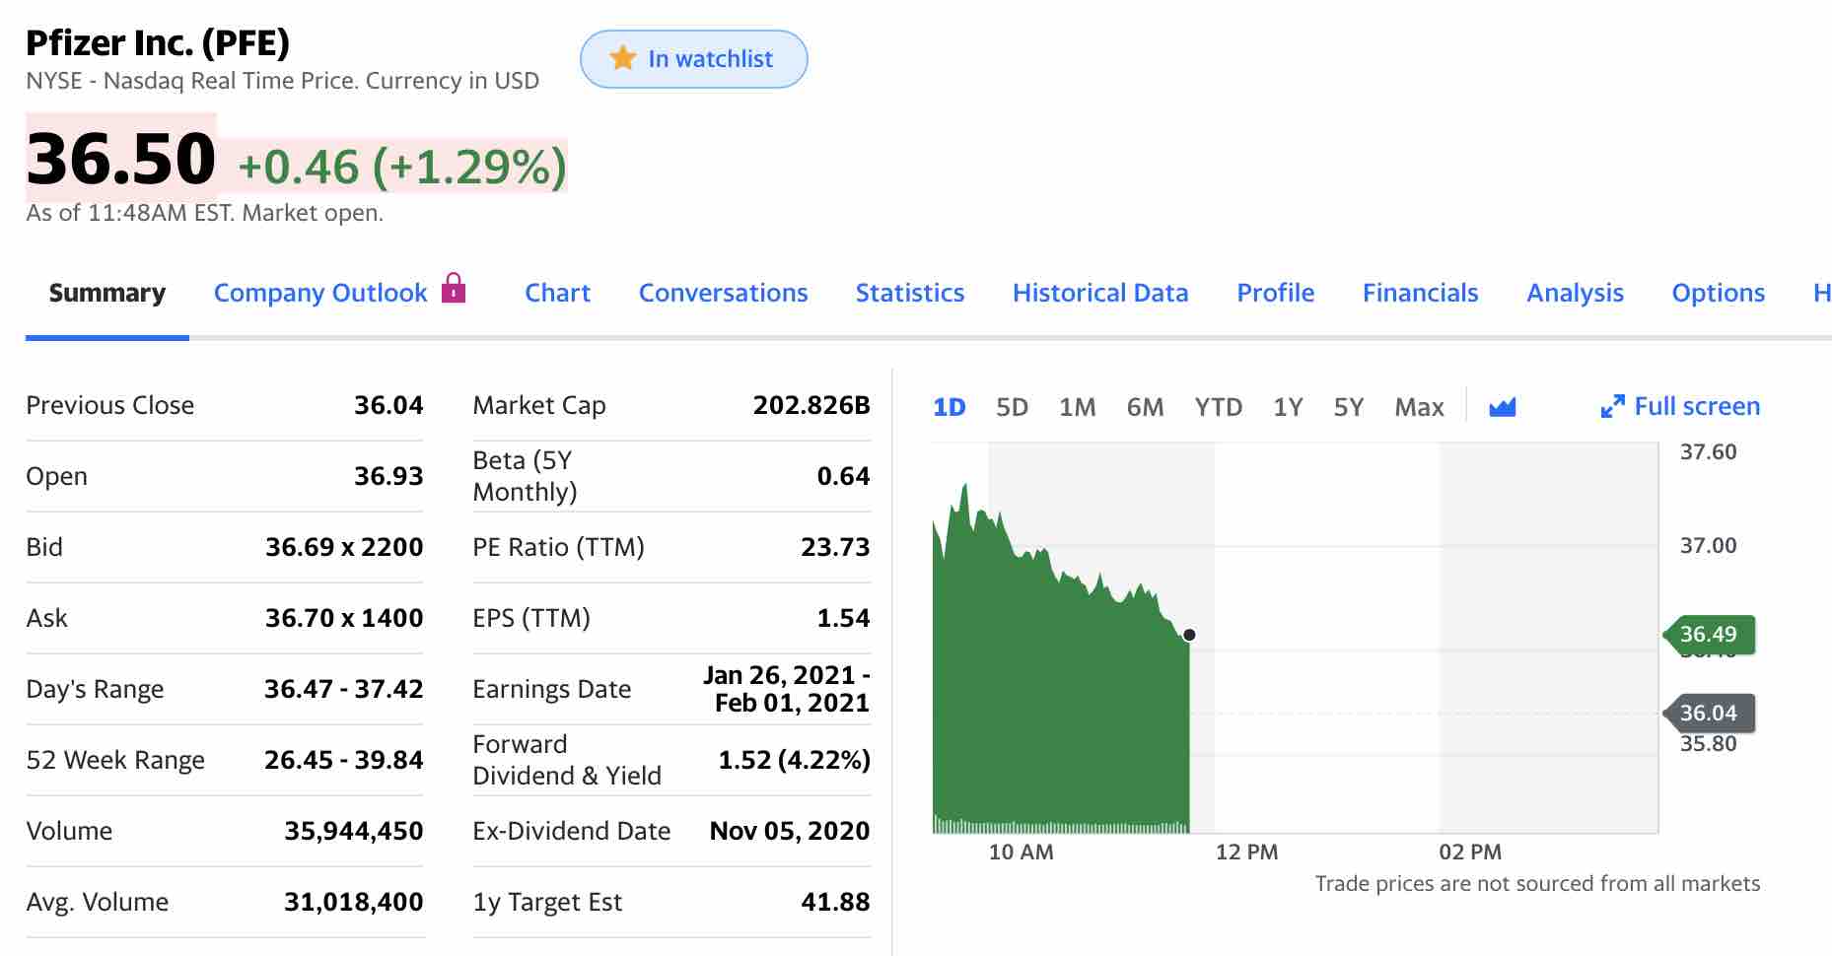Screen dimensions: 1832x956
Task: Switch chart range to 1M
Action: pyautogui.click(x=1077, y=407)
